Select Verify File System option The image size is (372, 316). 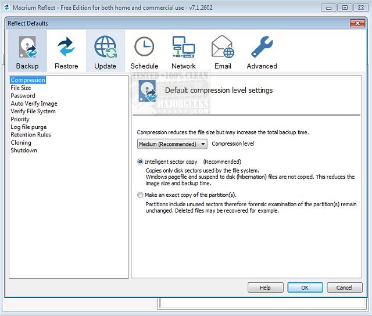click(33, 112)
